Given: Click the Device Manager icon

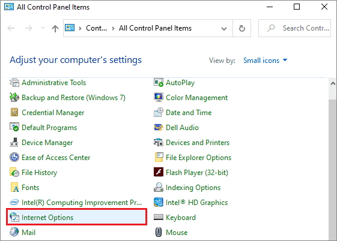Looking at the screenshot, I should (14, 142).
